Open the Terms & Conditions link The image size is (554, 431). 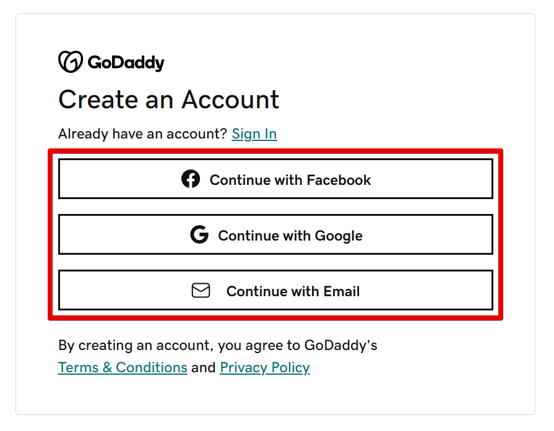(x=123, y=367)
